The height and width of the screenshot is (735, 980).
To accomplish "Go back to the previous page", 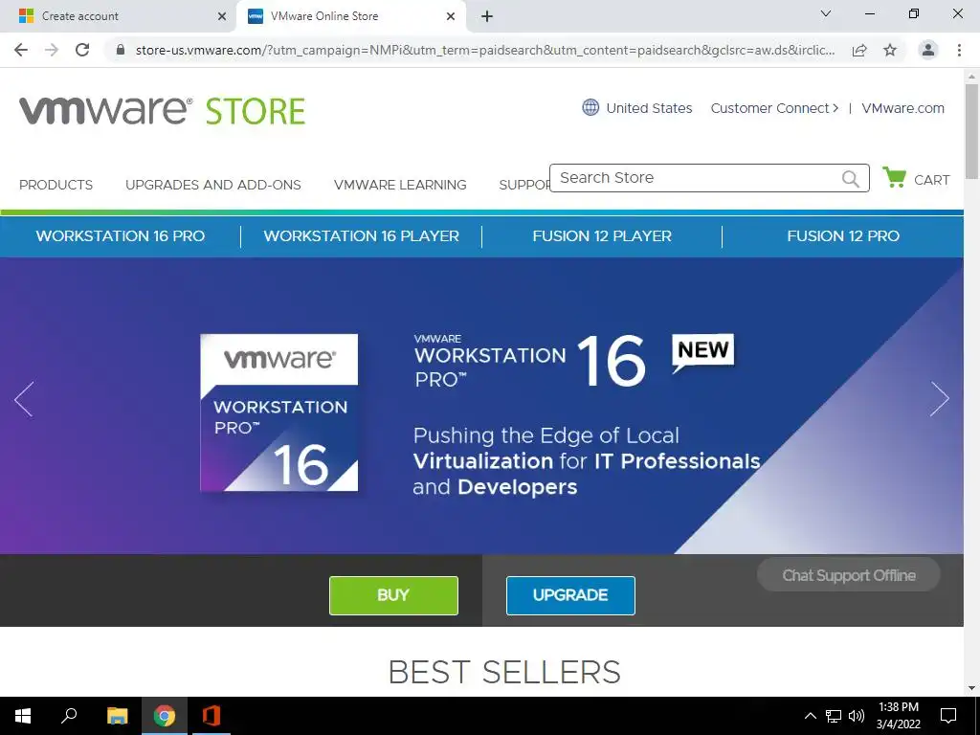I will click(21, 50).
